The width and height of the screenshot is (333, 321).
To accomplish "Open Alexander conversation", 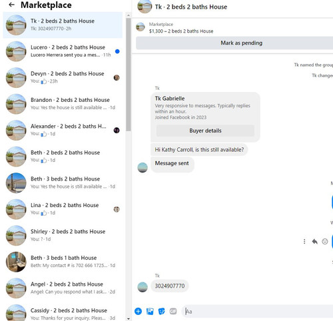I will pyautogui.click(x=63, y=131).
